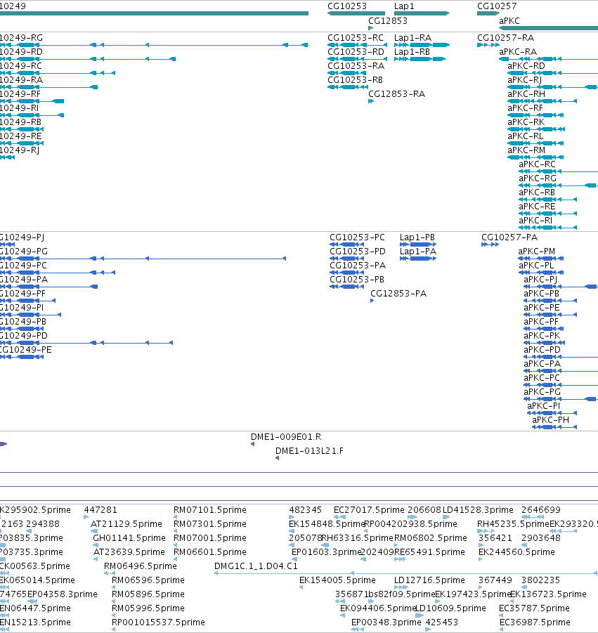Select protein CG10253-PC label
The image size is (598, 633).
[x=358, y=237]
